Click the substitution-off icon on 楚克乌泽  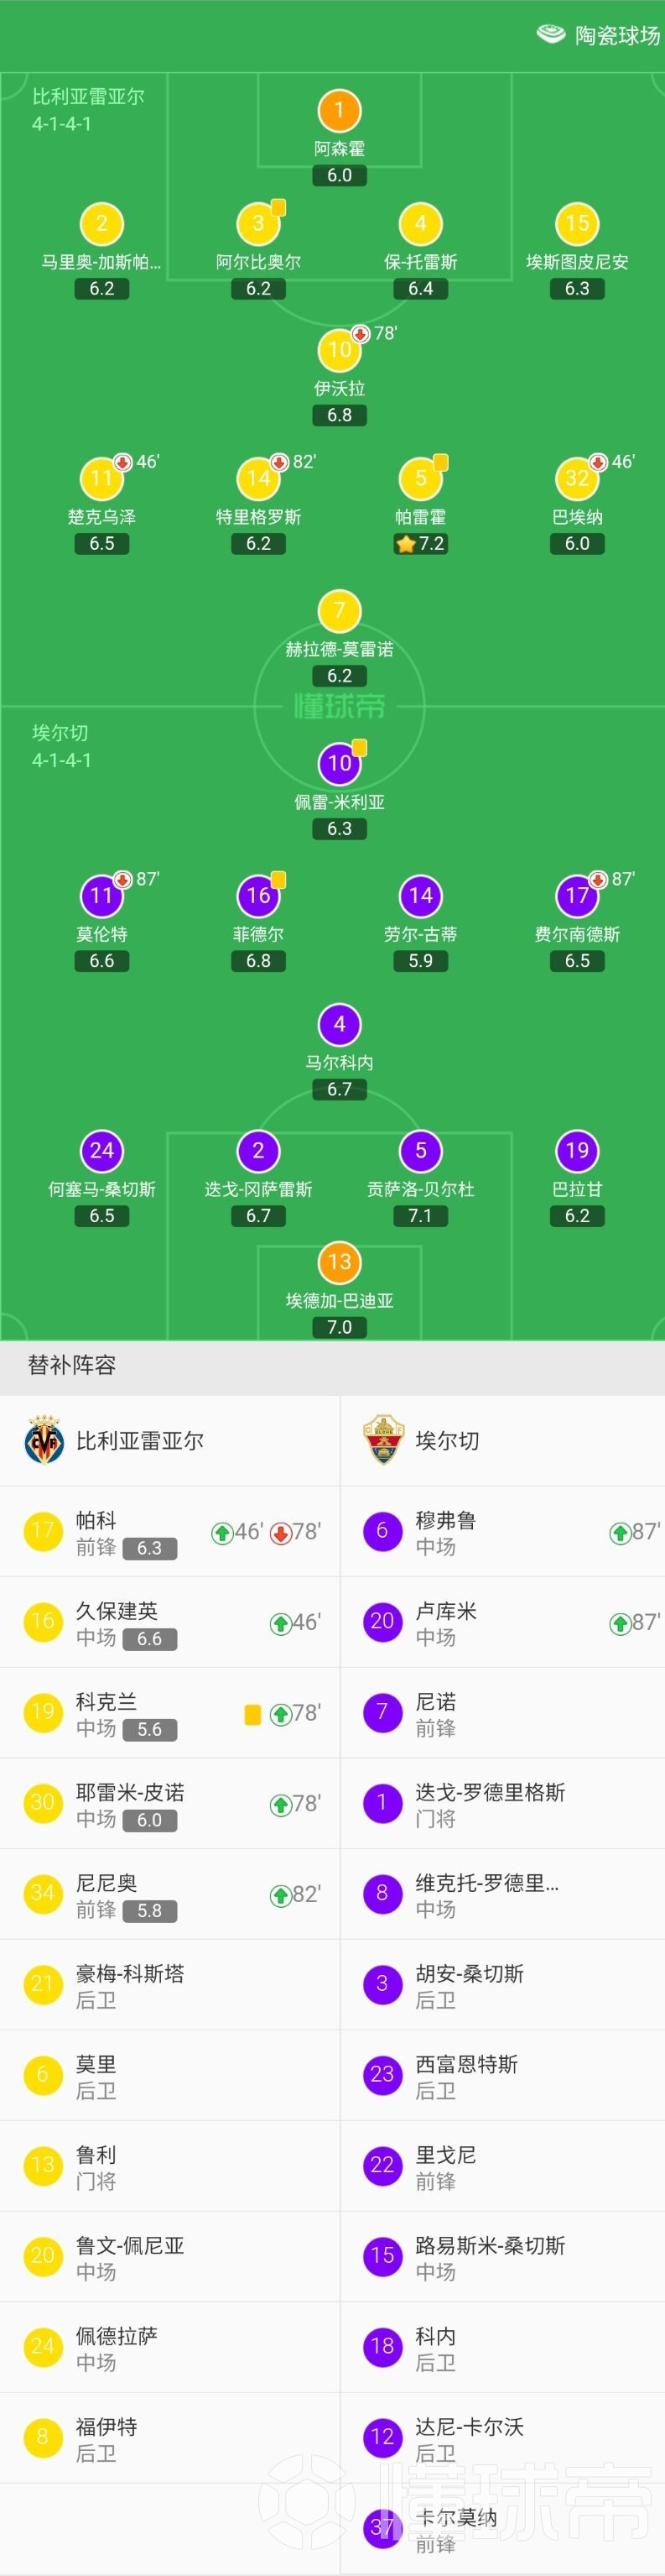coord(122,462)
